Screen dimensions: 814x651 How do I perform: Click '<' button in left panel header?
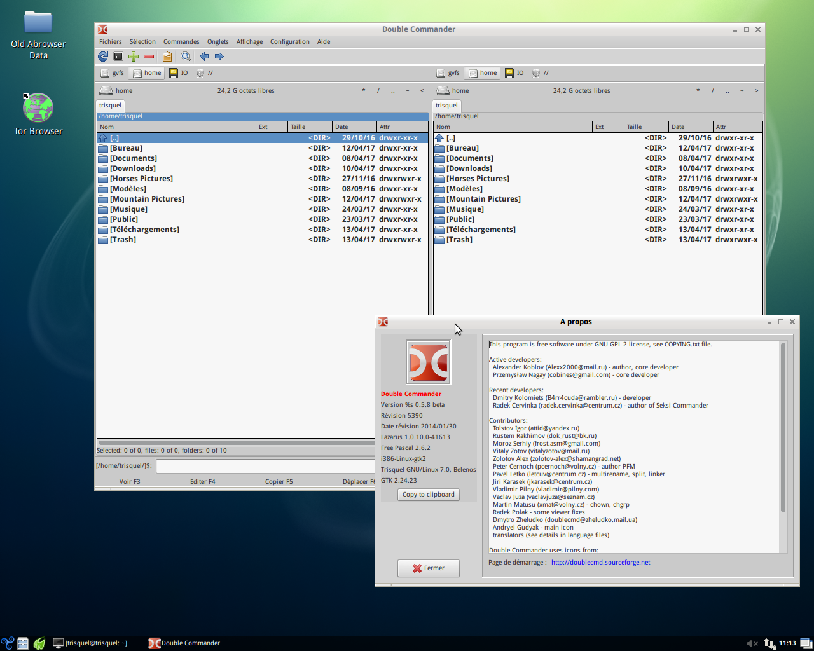point(422,90)
